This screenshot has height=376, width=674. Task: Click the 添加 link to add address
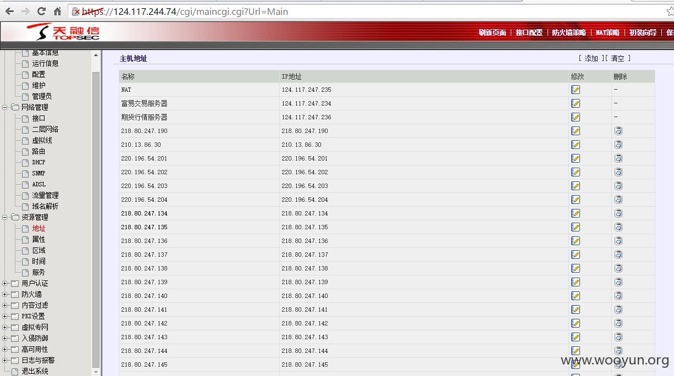[x=592, y=58]
